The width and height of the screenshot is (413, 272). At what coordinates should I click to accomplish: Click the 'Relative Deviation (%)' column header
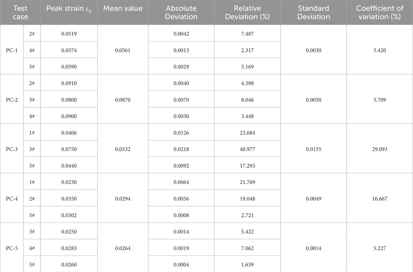click(247, 12)
